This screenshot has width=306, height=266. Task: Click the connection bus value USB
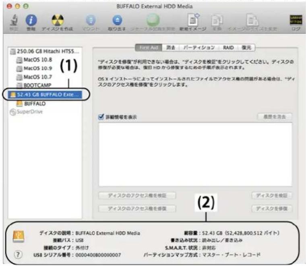tap(79, 240)
